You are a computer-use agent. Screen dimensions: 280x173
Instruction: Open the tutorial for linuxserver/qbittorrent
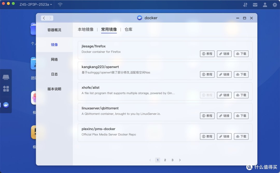tap(207, 116)
